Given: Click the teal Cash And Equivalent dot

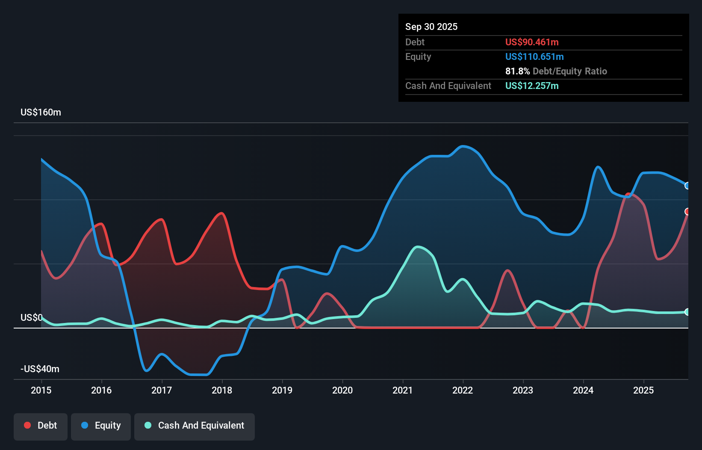Looking at the screenshot, I should [x=147, y=425].
